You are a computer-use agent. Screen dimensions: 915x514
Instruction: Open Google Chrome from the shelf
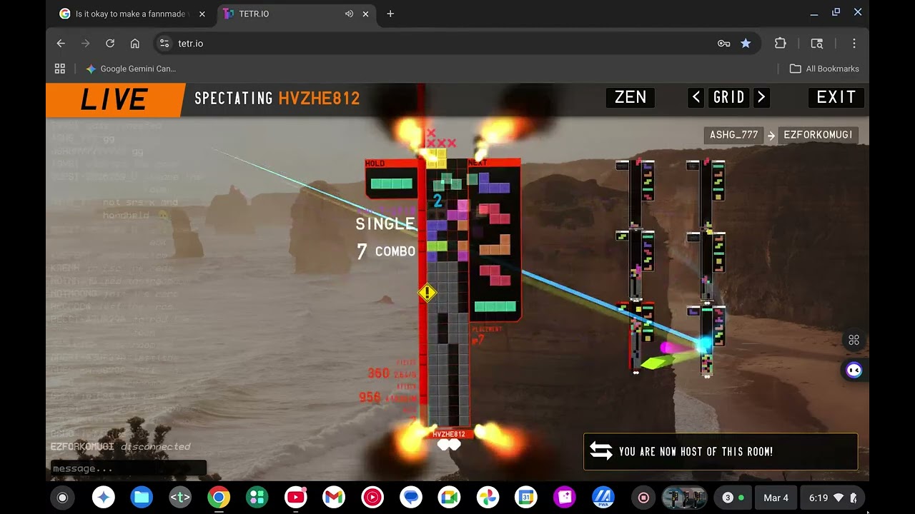[x=219, y=498]
